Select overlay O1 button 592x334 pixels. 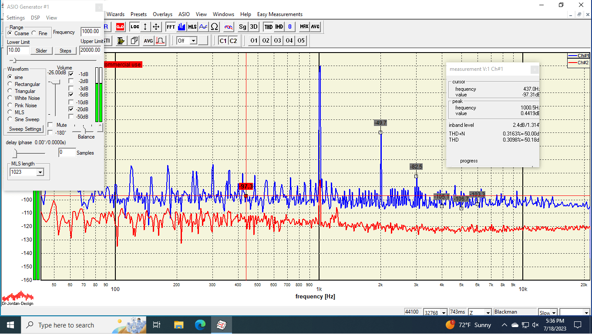(x=254, y=40)
